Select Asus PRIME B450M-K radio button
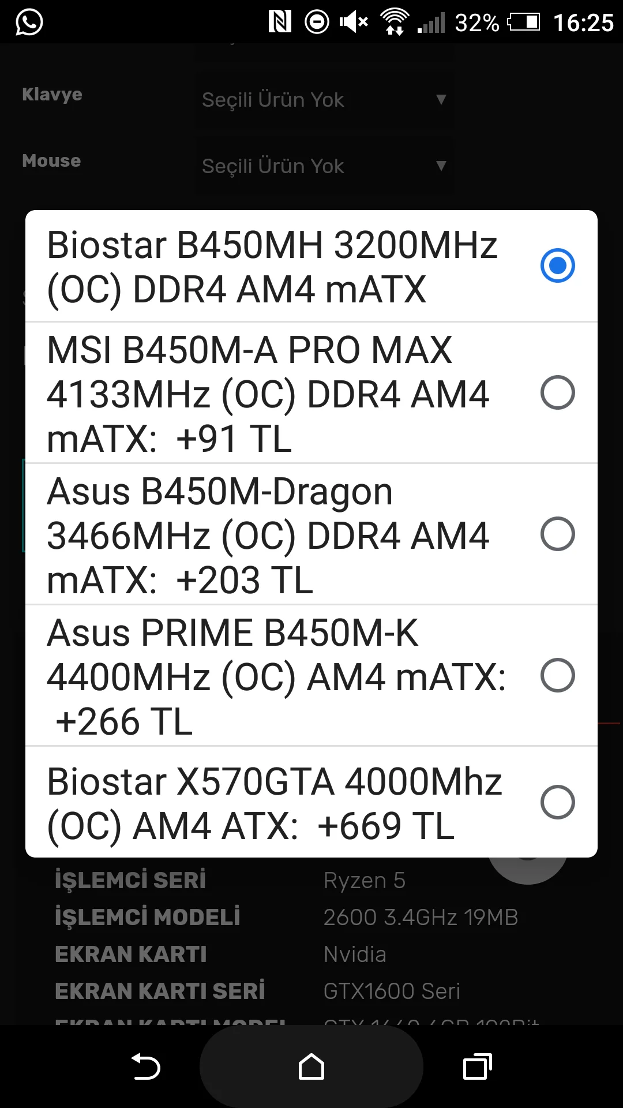This screenshot has width=623, height=1108. (557, 675)
